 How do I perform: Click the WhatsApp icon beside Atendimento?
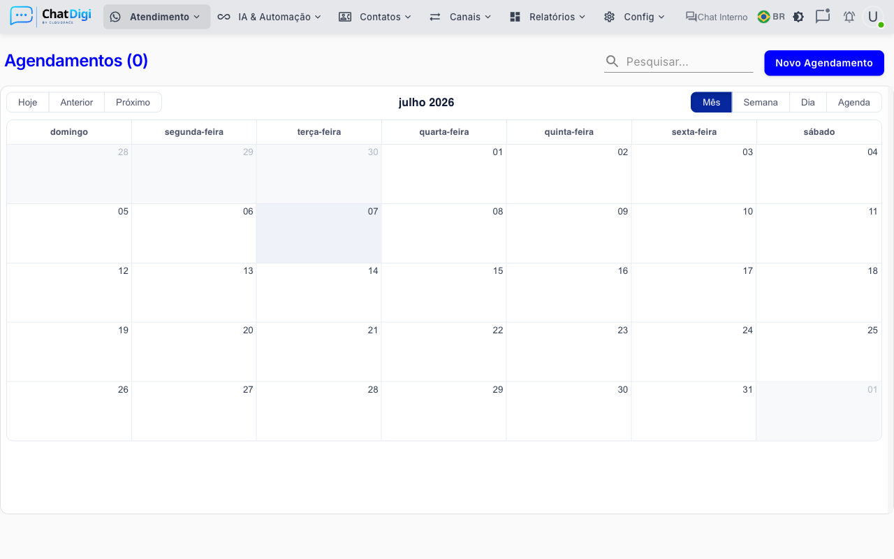(x=115, y=17)
